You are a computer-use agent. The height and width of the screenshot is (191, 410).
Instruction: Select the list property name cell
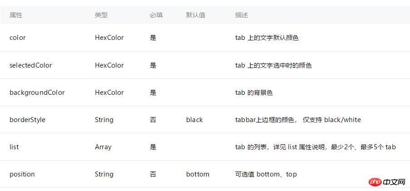(14, 147)
